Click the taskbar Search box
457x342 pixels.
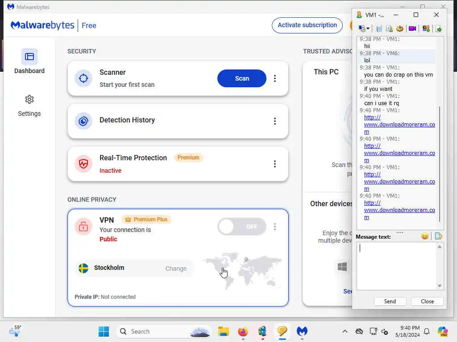(x=163, y=331)
